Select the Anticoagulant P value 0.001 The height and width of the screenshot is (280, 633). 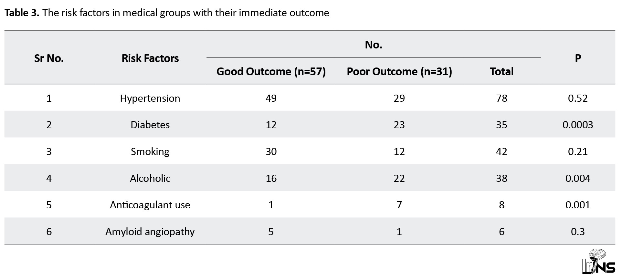pos(578,205)
